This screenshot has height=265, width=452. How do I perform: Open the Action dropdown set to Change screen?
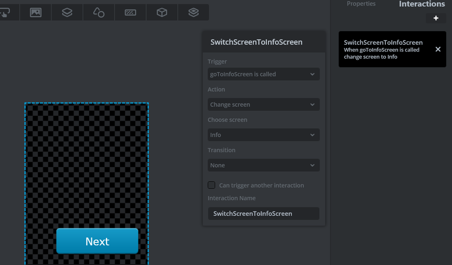point(263,104)
